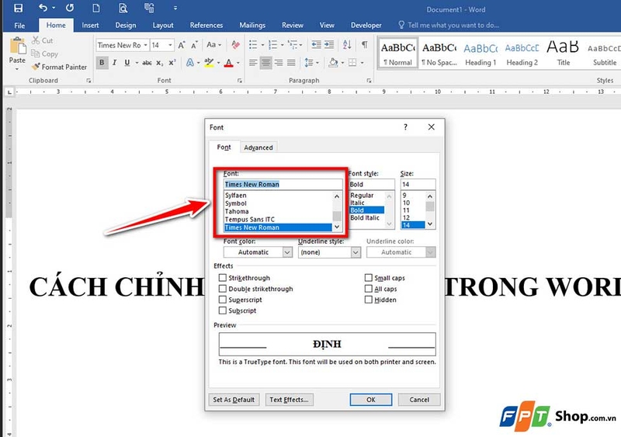Open the ribbon font size dropdown
Viewport: 621px width, 437px height.
point(170,45)
